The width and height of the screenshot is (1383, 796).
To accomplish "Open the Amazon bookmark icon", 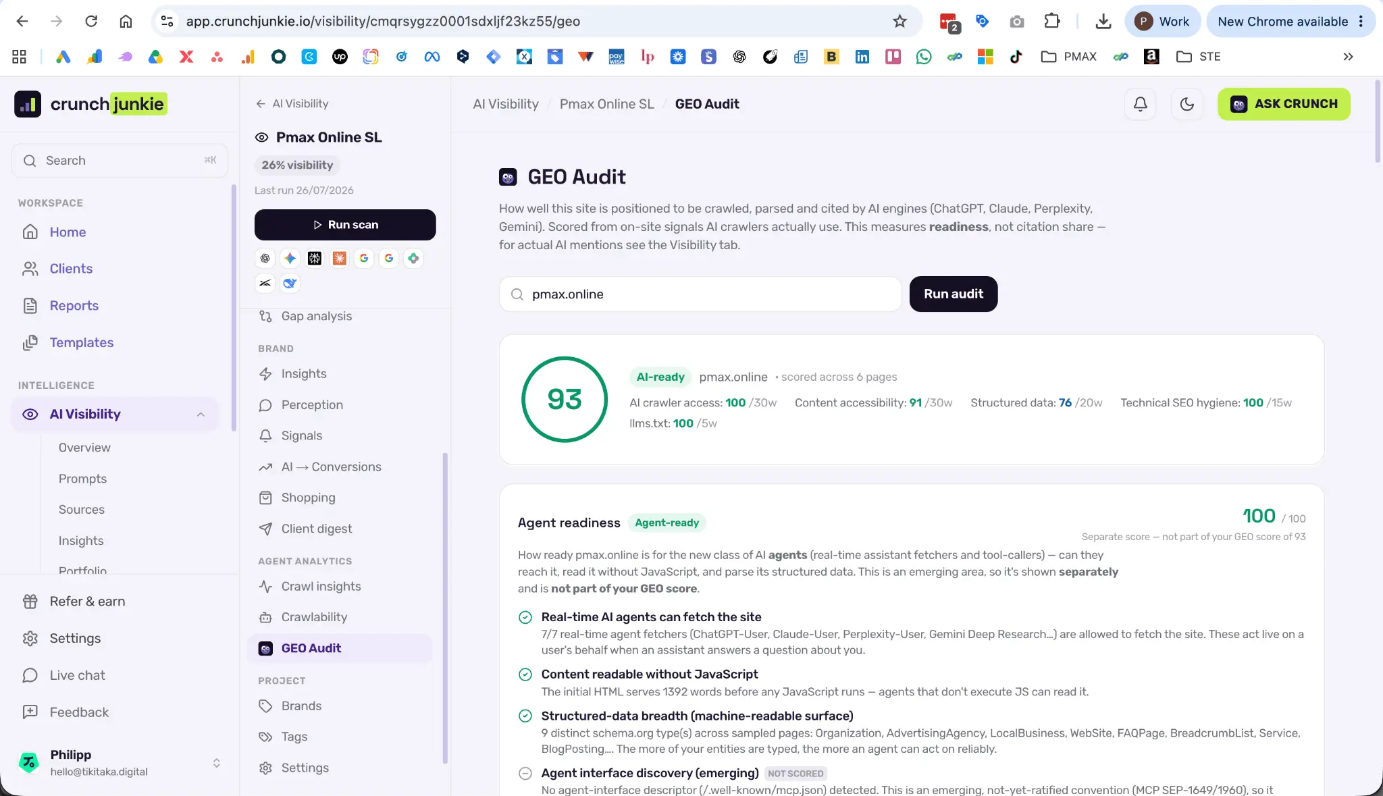I will pyautogui.click(x=1151, y=57).
